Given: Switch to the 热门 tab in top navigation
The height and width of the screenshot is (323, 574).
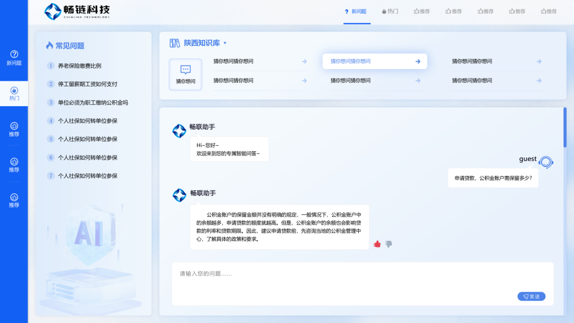Looking at the screenshot, I should click(390, 11).
